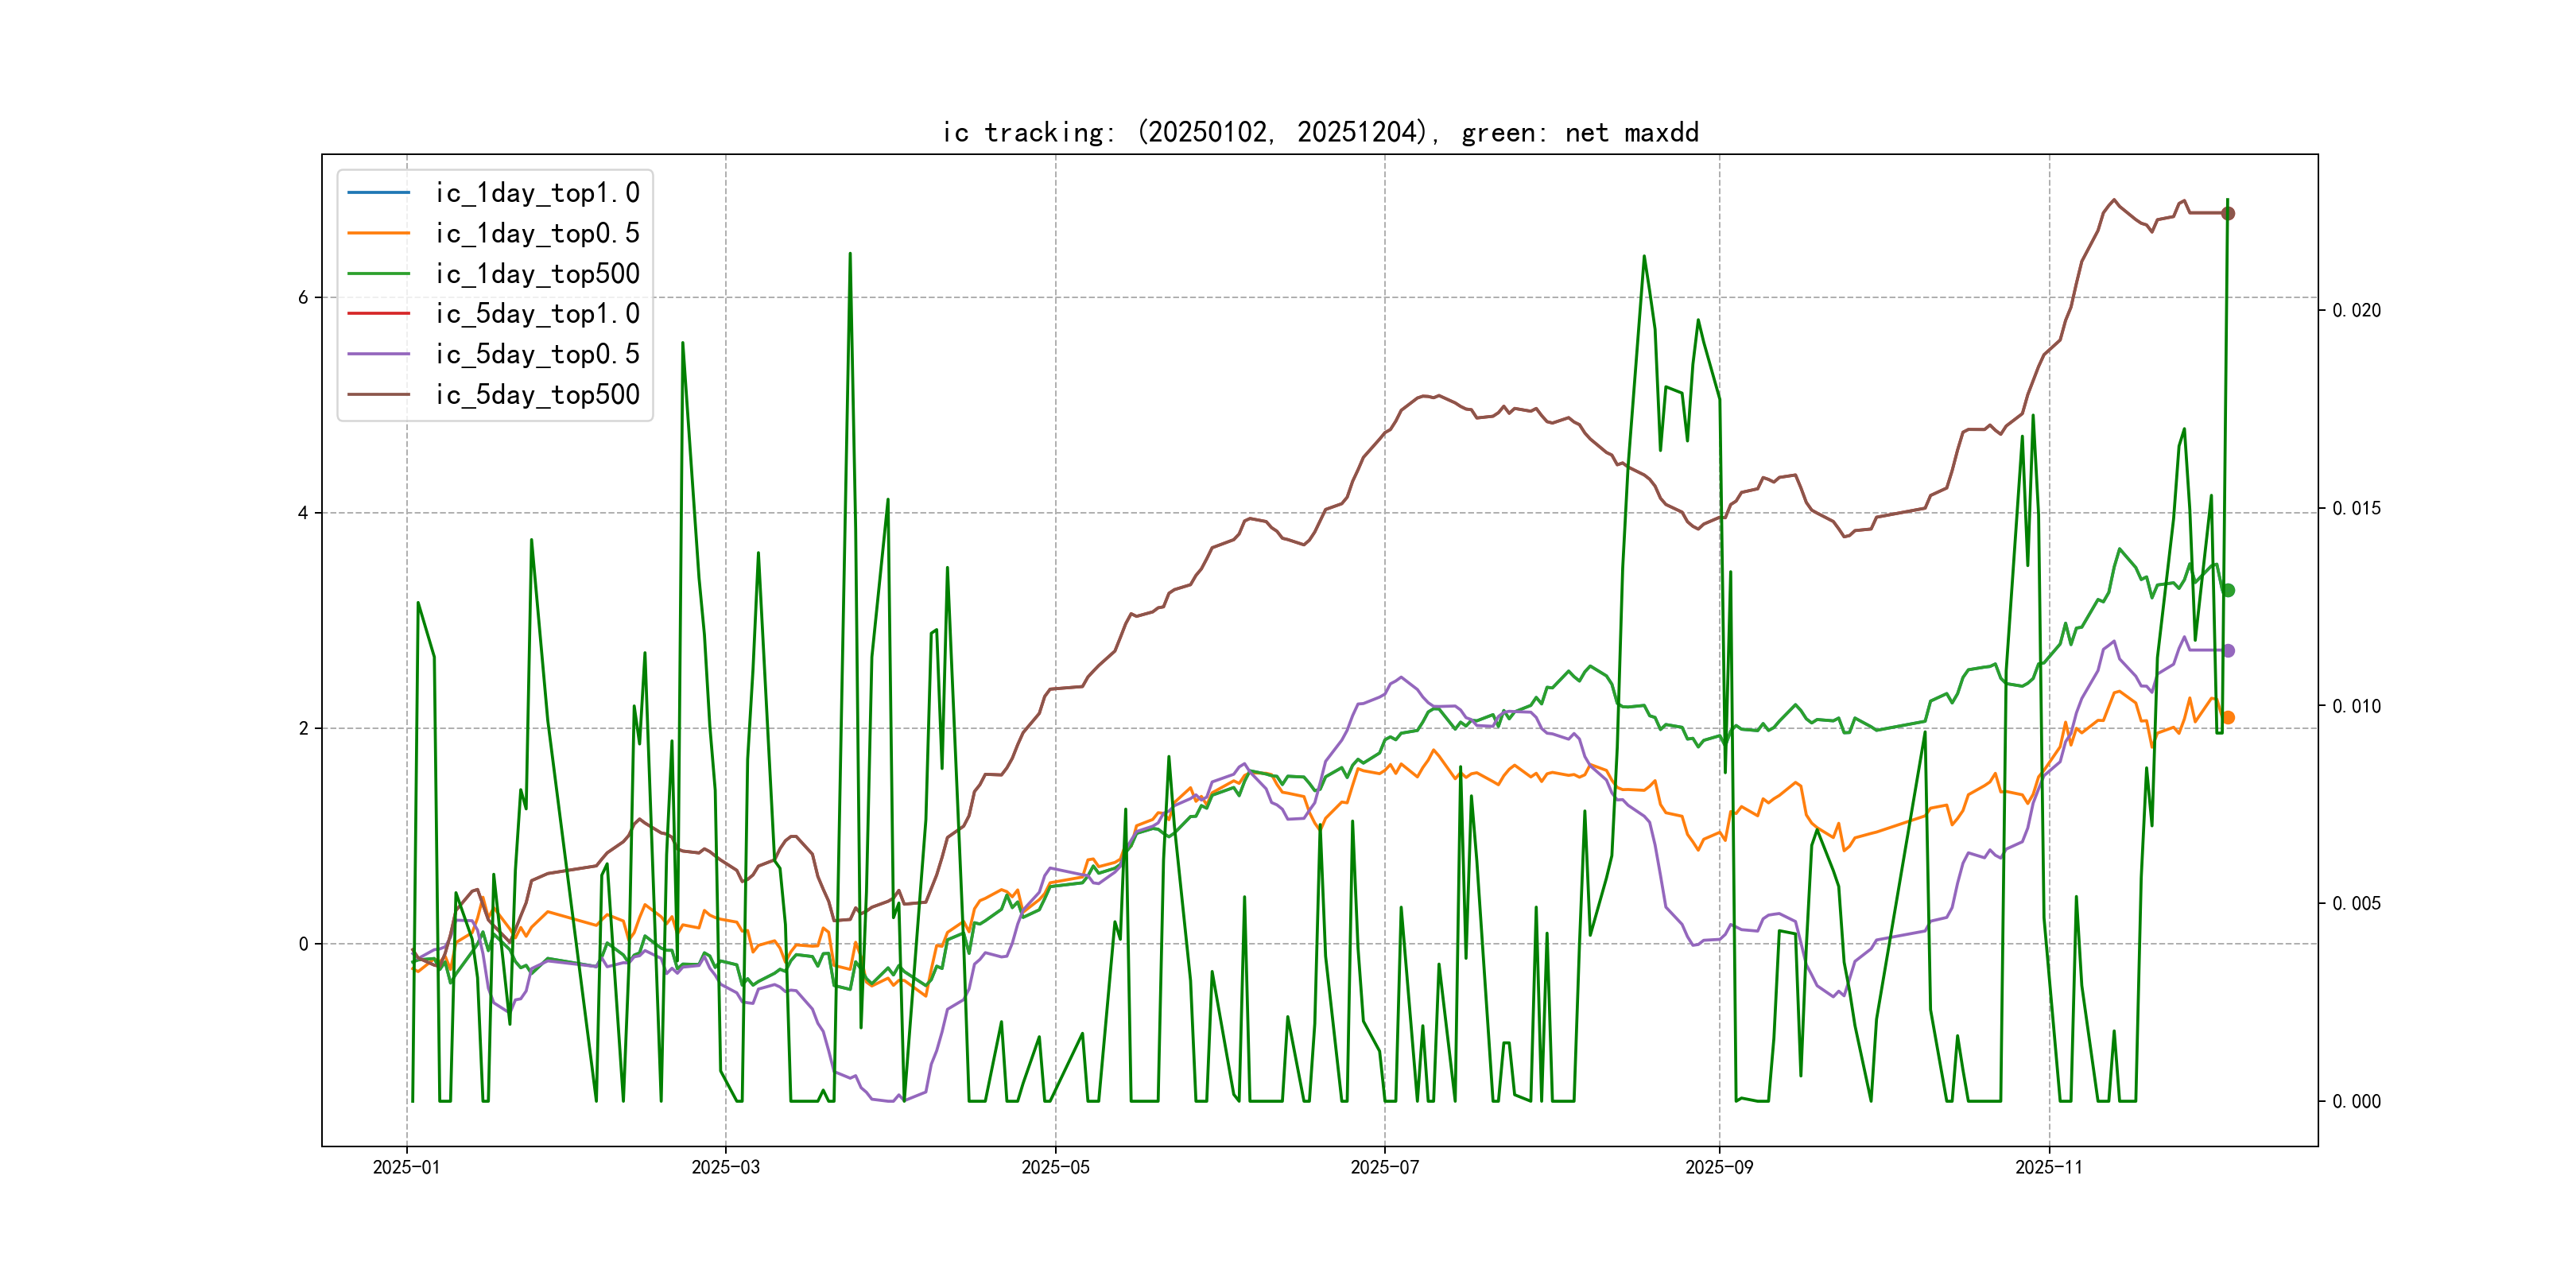Click the purple legend line swatch
The width and height of the screenshot is (2576, 1288).
(378, 354)
